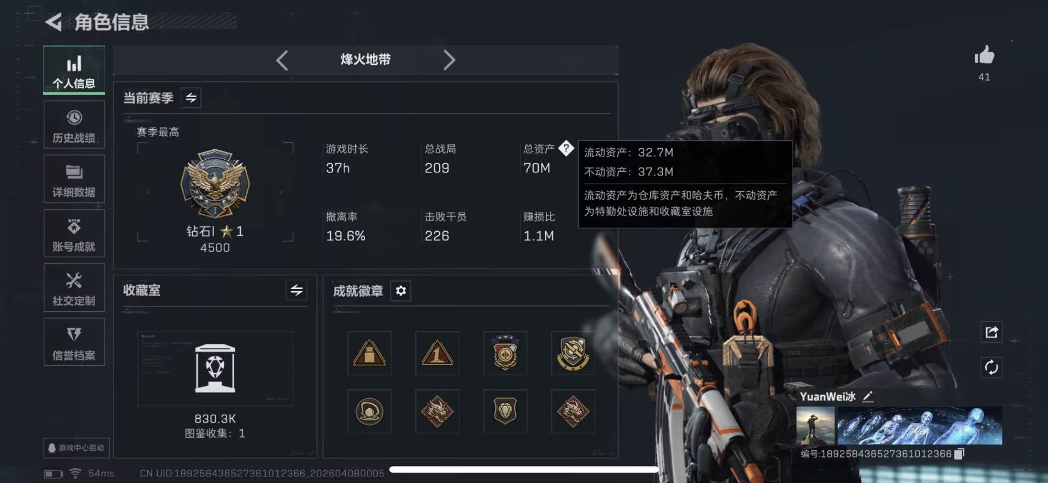Go back using the 角色信息 arrow
Image resolution: width=1048 pixels, height=483 pixels.
[x=53, y=22]
